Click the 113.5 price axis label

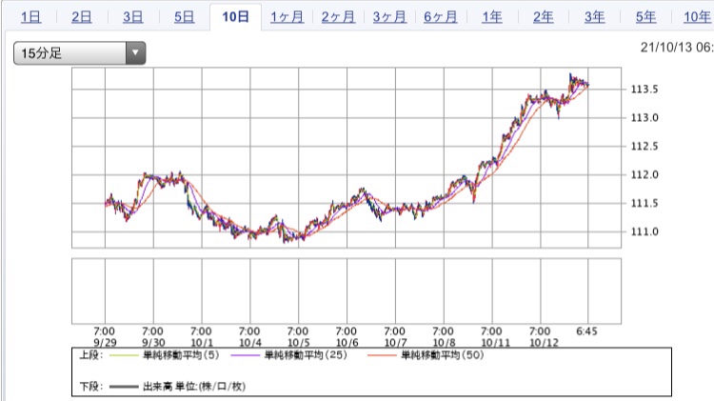(645, 90)
